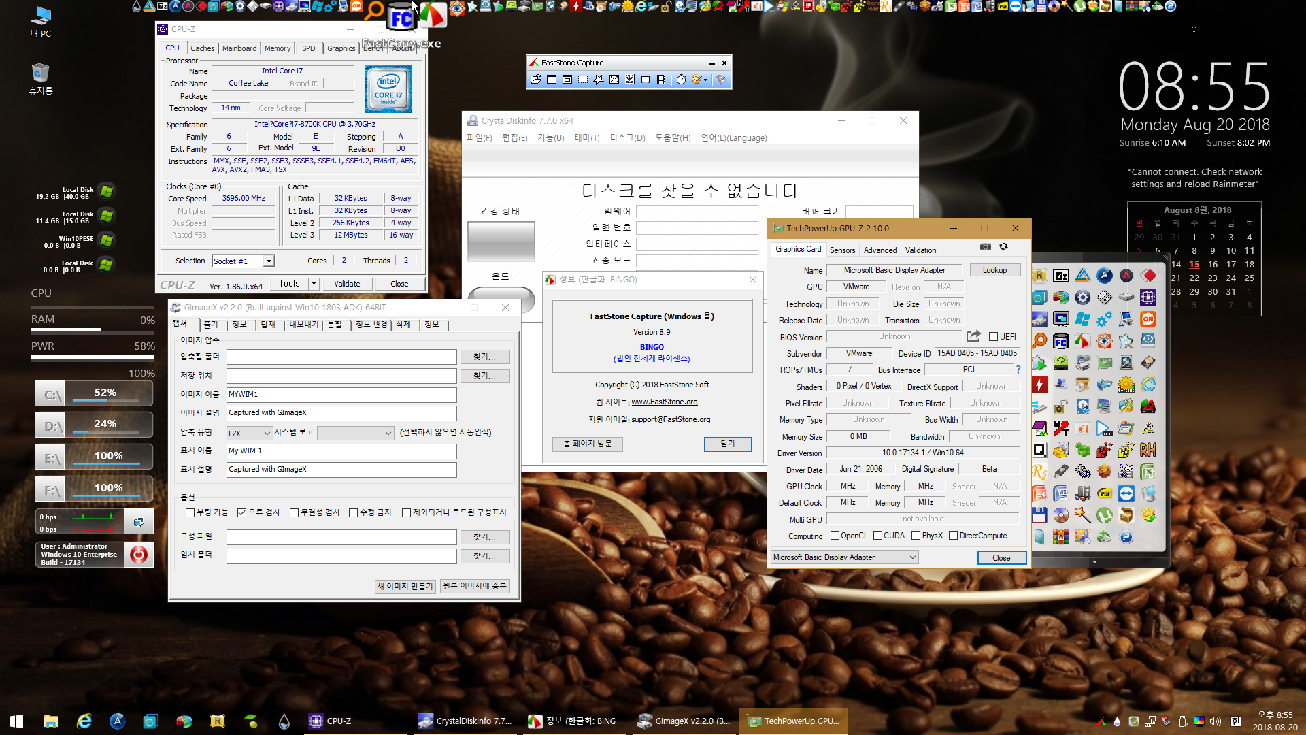Start FastStone screen recorder film icon

(x=661, y=80)
